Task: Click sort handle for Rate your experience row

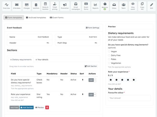Action: click(83, 94)
